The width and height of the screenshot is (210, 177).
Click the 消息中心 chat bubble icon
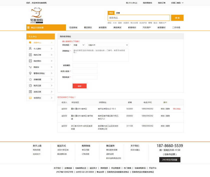30,42
